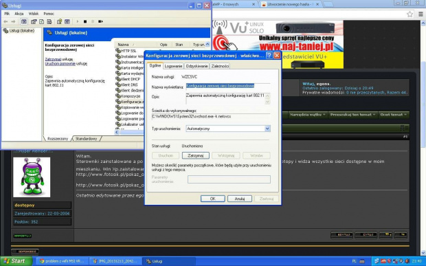Open the Widok menu

pyautogui.click(x=34, y=14)
